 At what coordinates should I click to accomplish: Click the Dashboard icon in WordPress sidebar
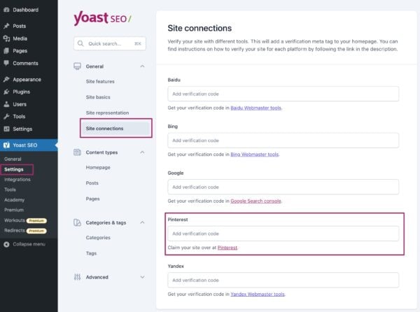(x=6, y=10)
